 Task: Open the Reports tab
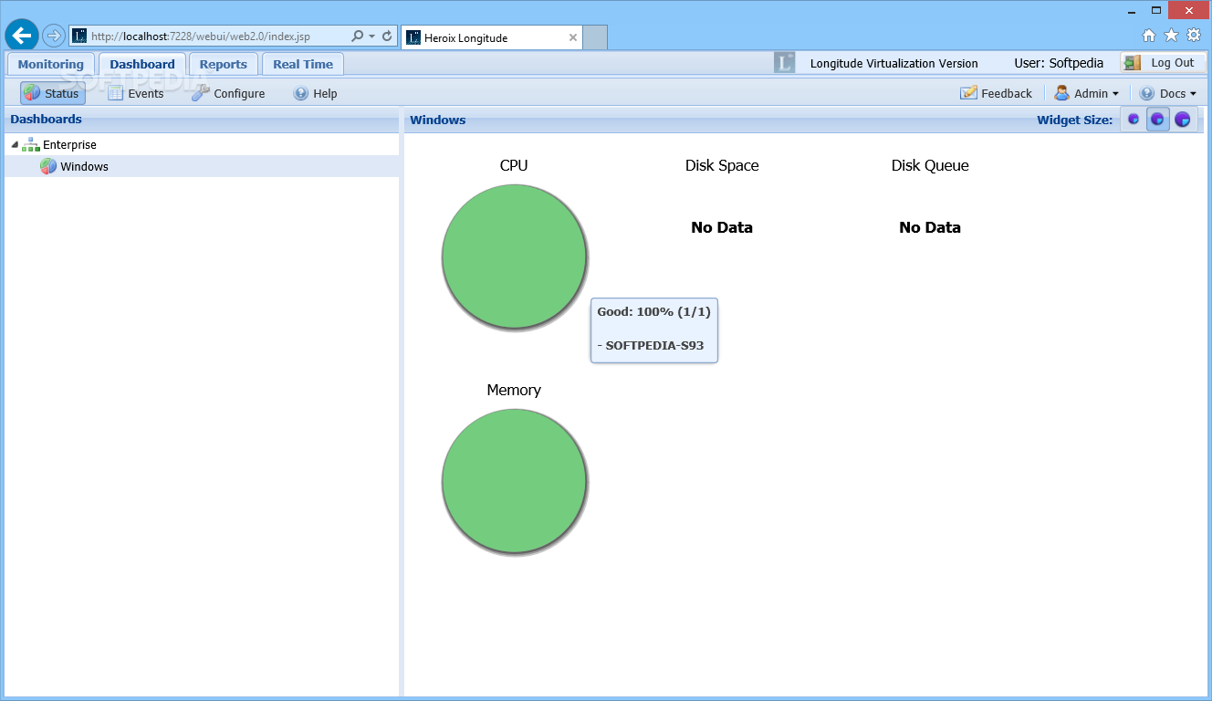(224, 64)
